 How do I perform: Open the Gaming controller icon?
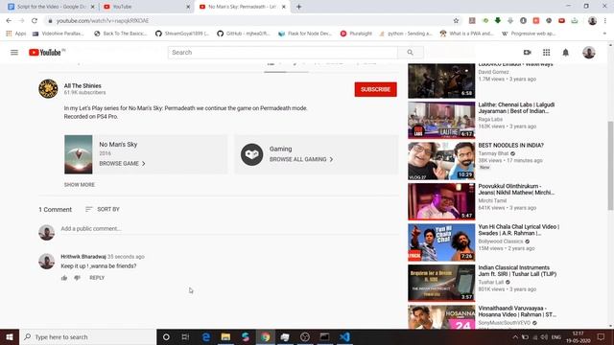tap(251, 154)
